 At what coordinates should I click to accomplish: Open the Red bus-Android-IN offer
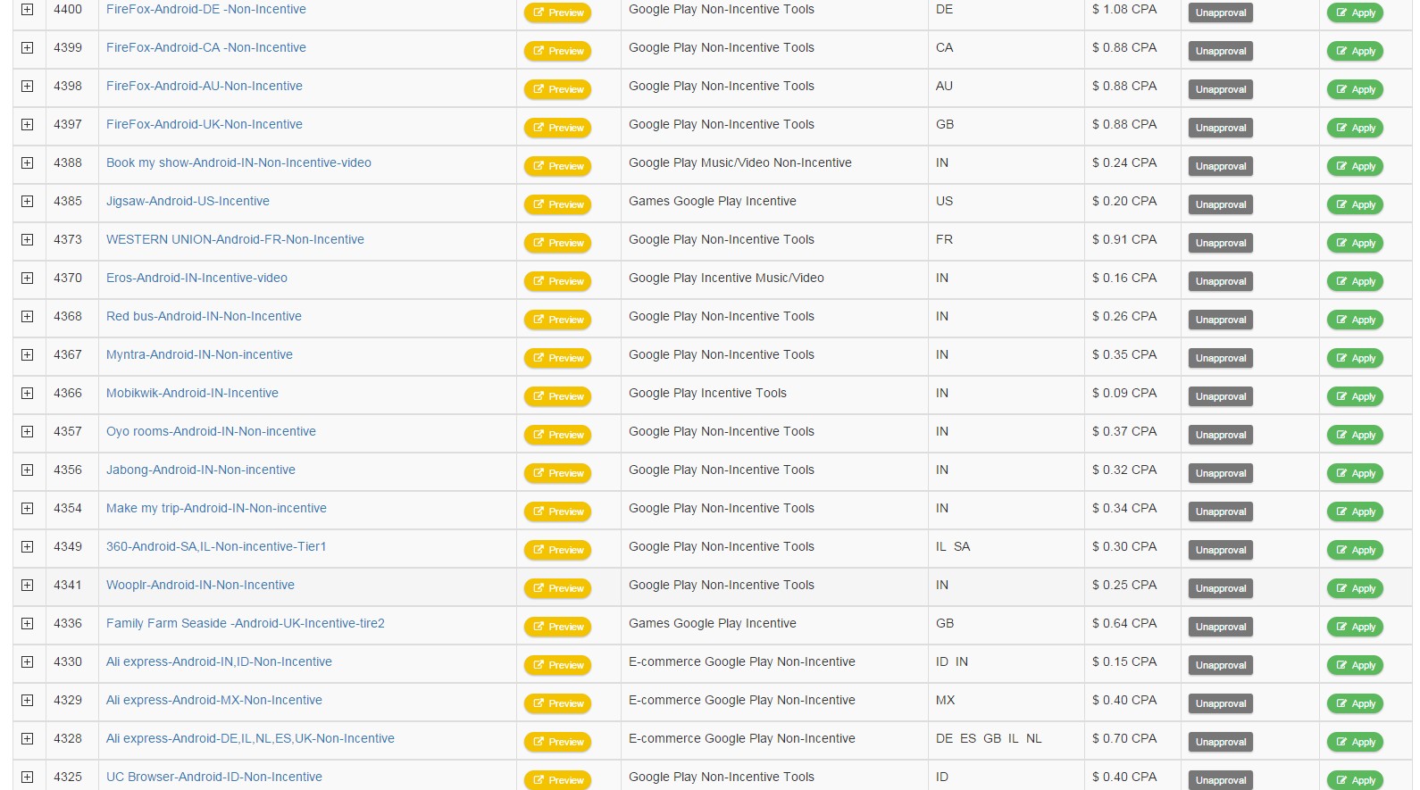[x=204, y=317]
